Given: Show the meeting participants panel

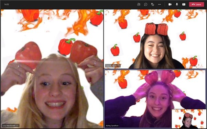Looking at the screenshot, I should pyautogui.click(x=139, y=4).
